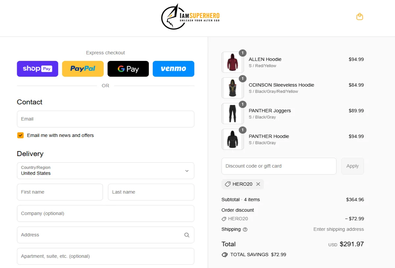Click the First name field
This screenshot has width=395, height=268.
(x=60, y=192)
